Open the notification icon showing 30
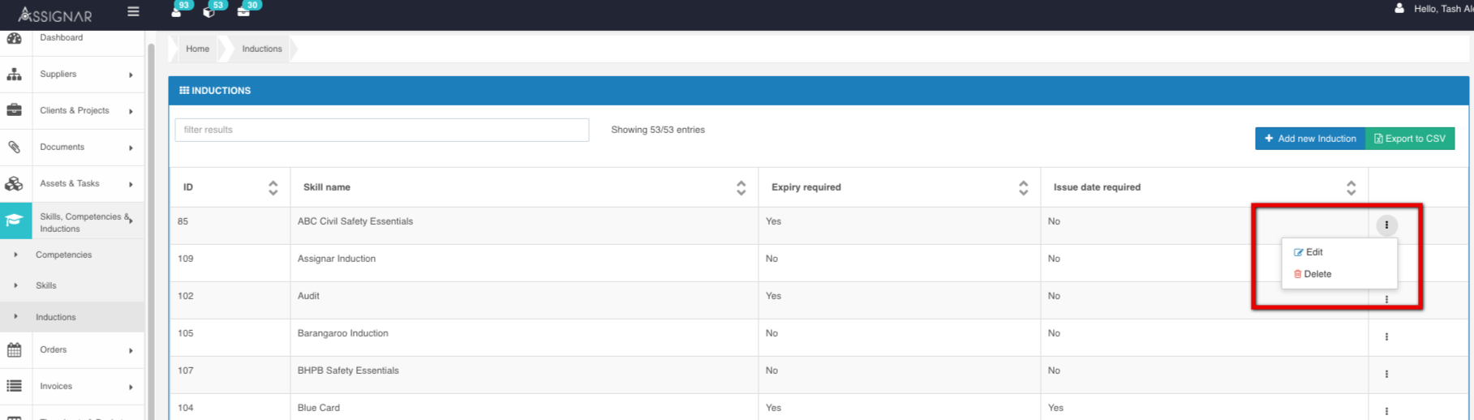1474x420 pixels. (x=243, y=11)
